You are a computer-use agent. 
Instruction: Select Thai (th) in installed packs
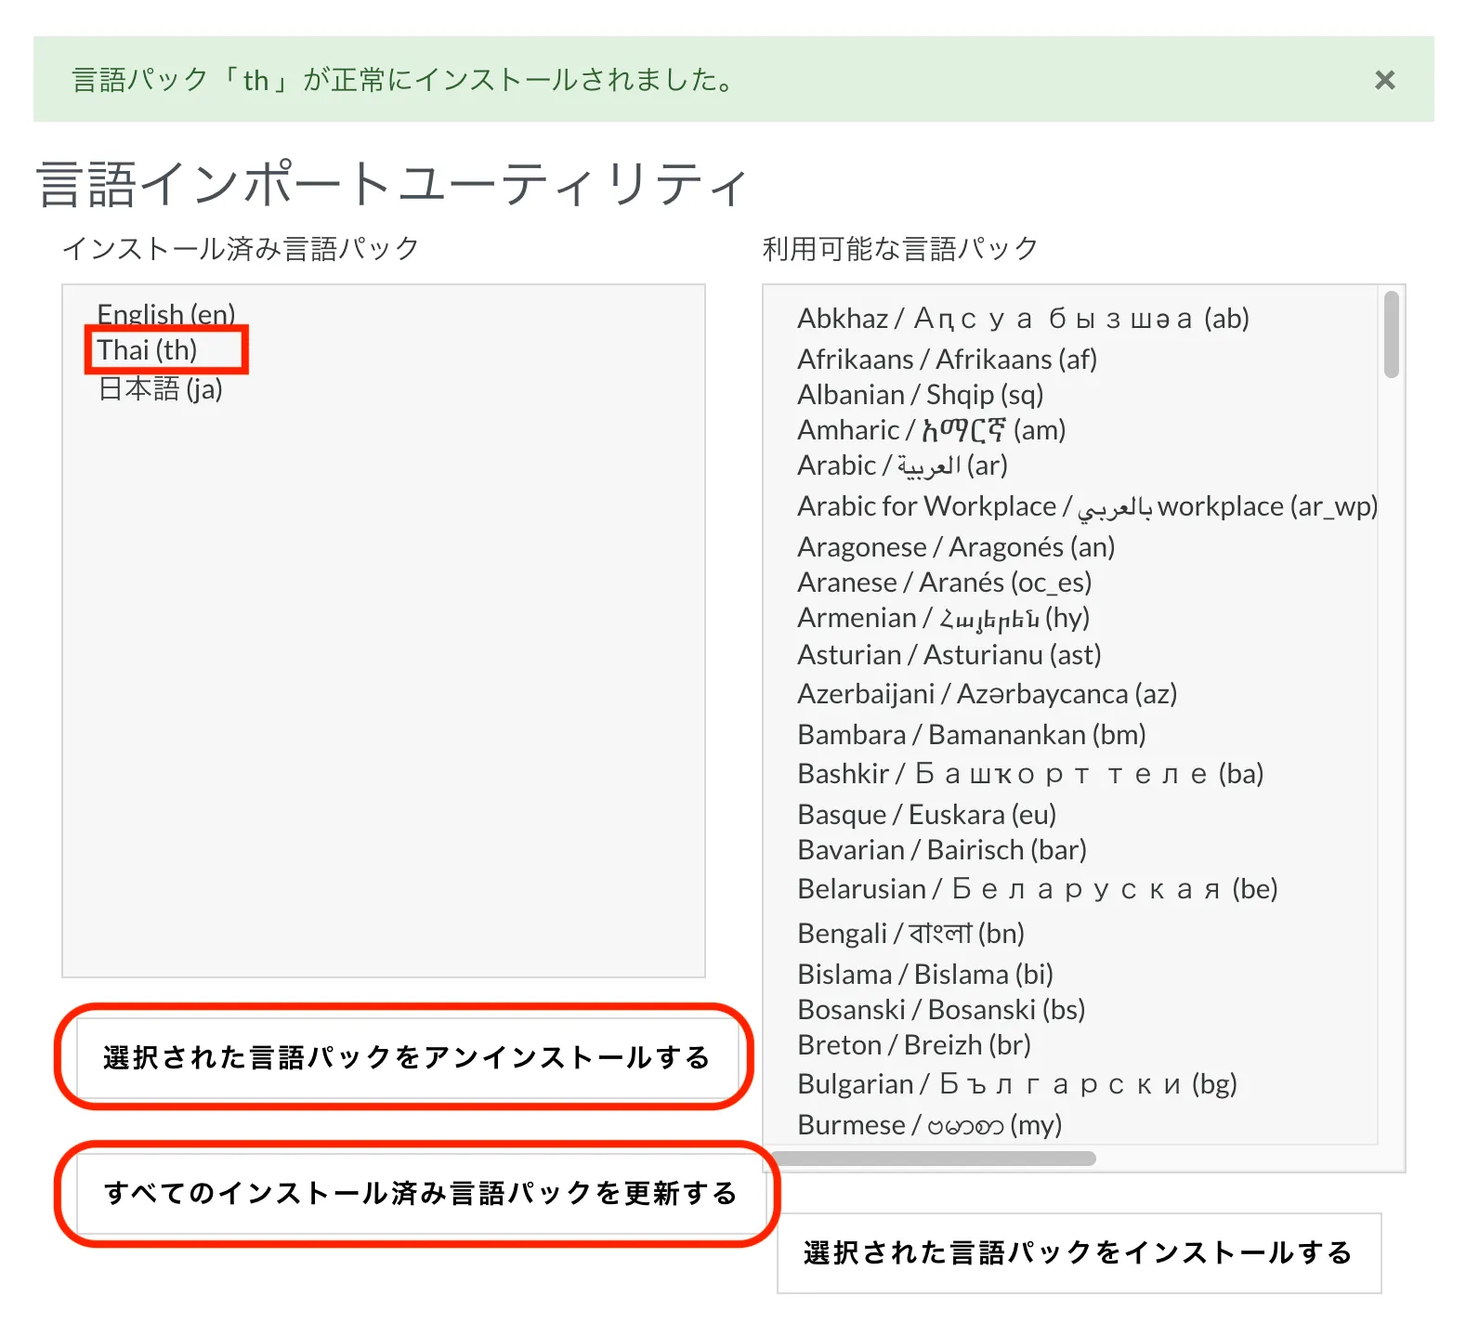point(148,350)
